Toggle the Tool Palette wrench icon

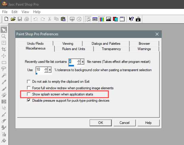click(x=88, y=19)
